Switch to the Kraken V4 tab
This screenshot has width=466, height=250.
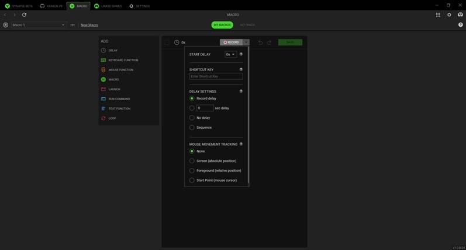51,6
